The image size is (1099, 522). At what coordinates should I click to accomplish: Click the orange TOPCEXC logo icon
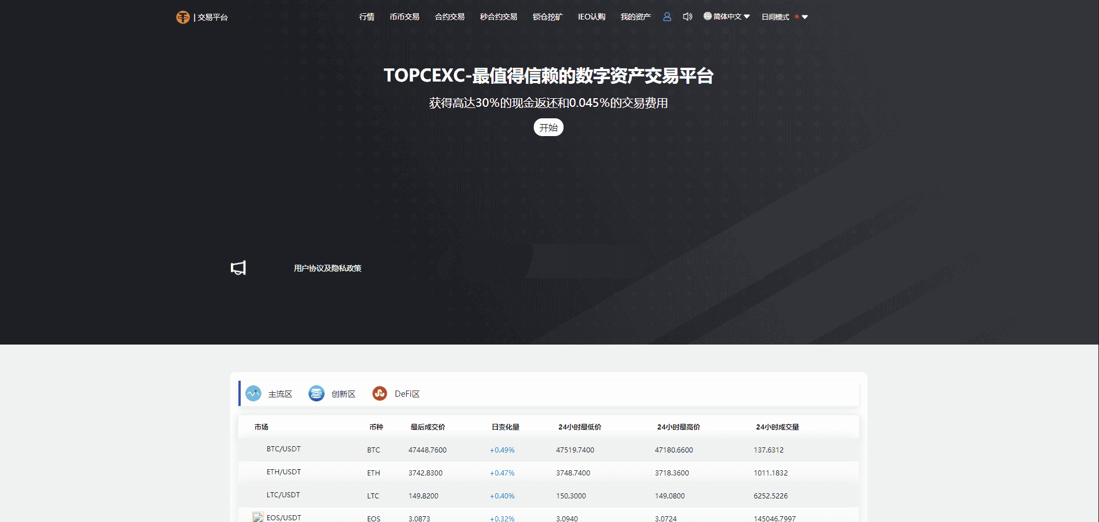click(x=183, y=17)
